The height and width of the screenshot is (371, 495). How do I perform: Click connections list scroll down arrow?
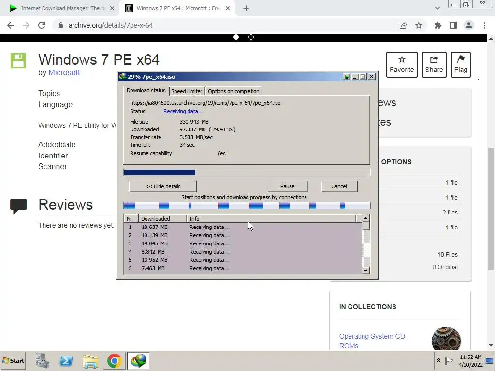pyautogui.click(x=365, y=271)
